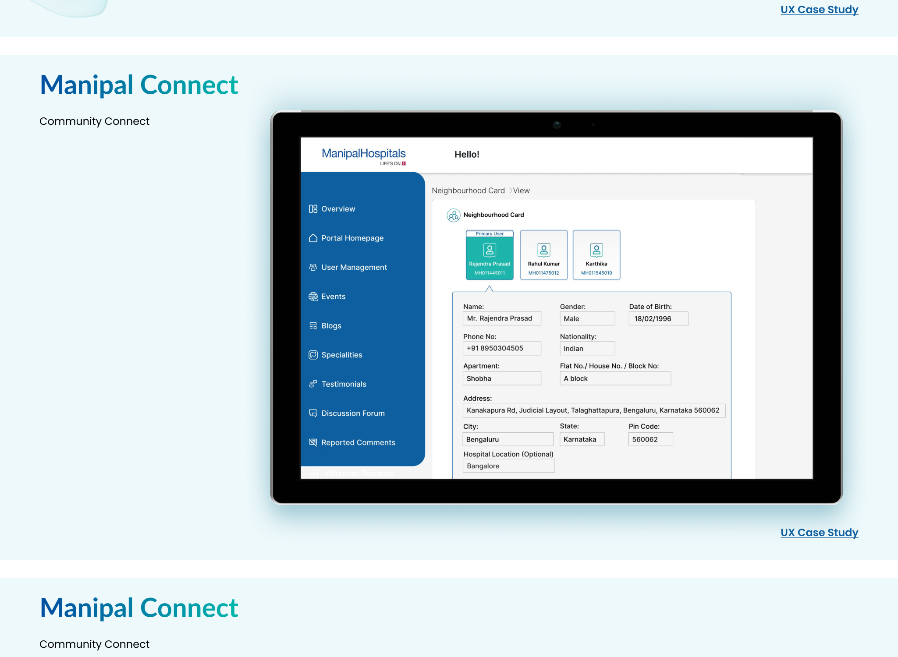Open the top UX Case Study link

pyautogui.click(x=819, y=10)
